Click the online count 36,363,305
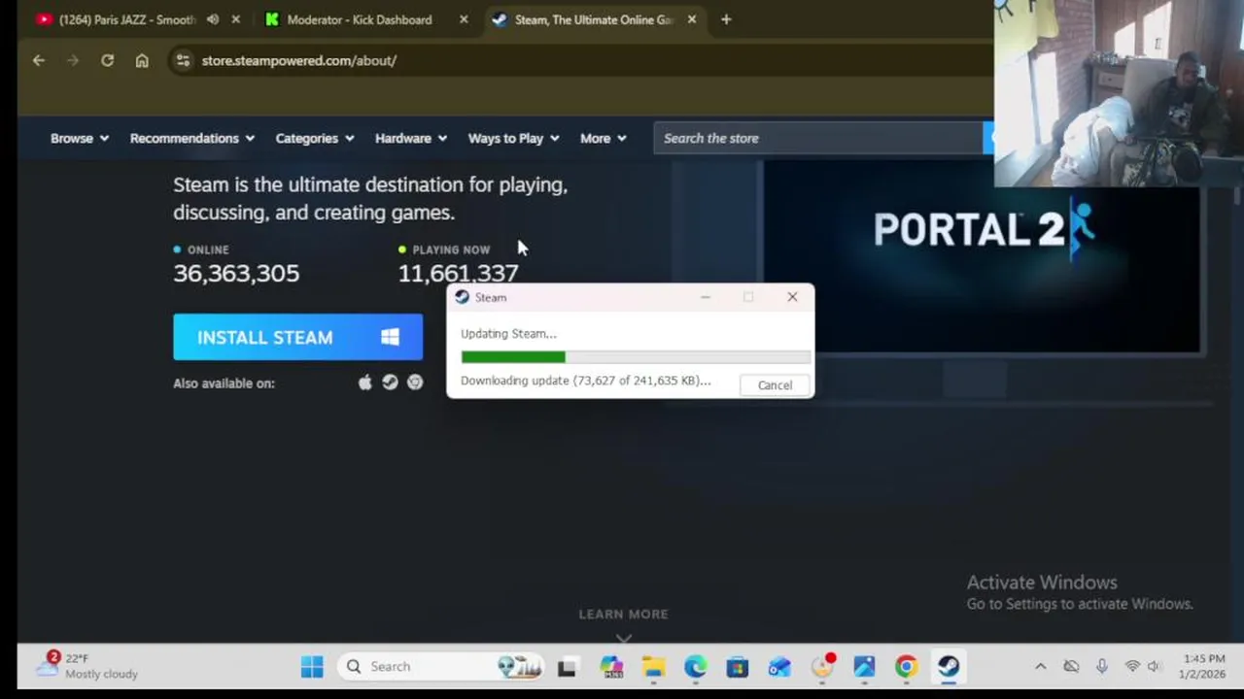This screenshot has height=699, width=1244. (236, 273)
